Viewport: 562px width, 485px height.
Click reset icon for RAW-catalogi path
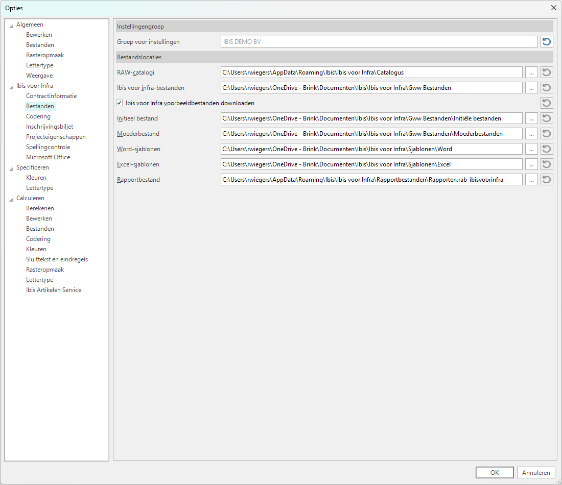click(x=547, y=72)
